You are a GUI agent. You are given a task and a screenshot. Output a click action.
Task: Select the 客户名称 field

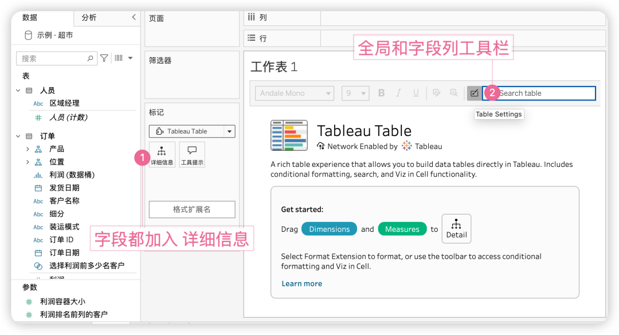[x=64, y=201]
